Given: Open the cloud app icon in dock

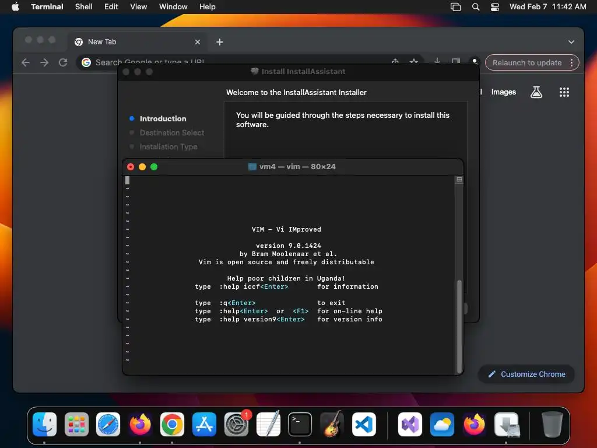Looking at the screenshot, I should click(x=442, y=424).
